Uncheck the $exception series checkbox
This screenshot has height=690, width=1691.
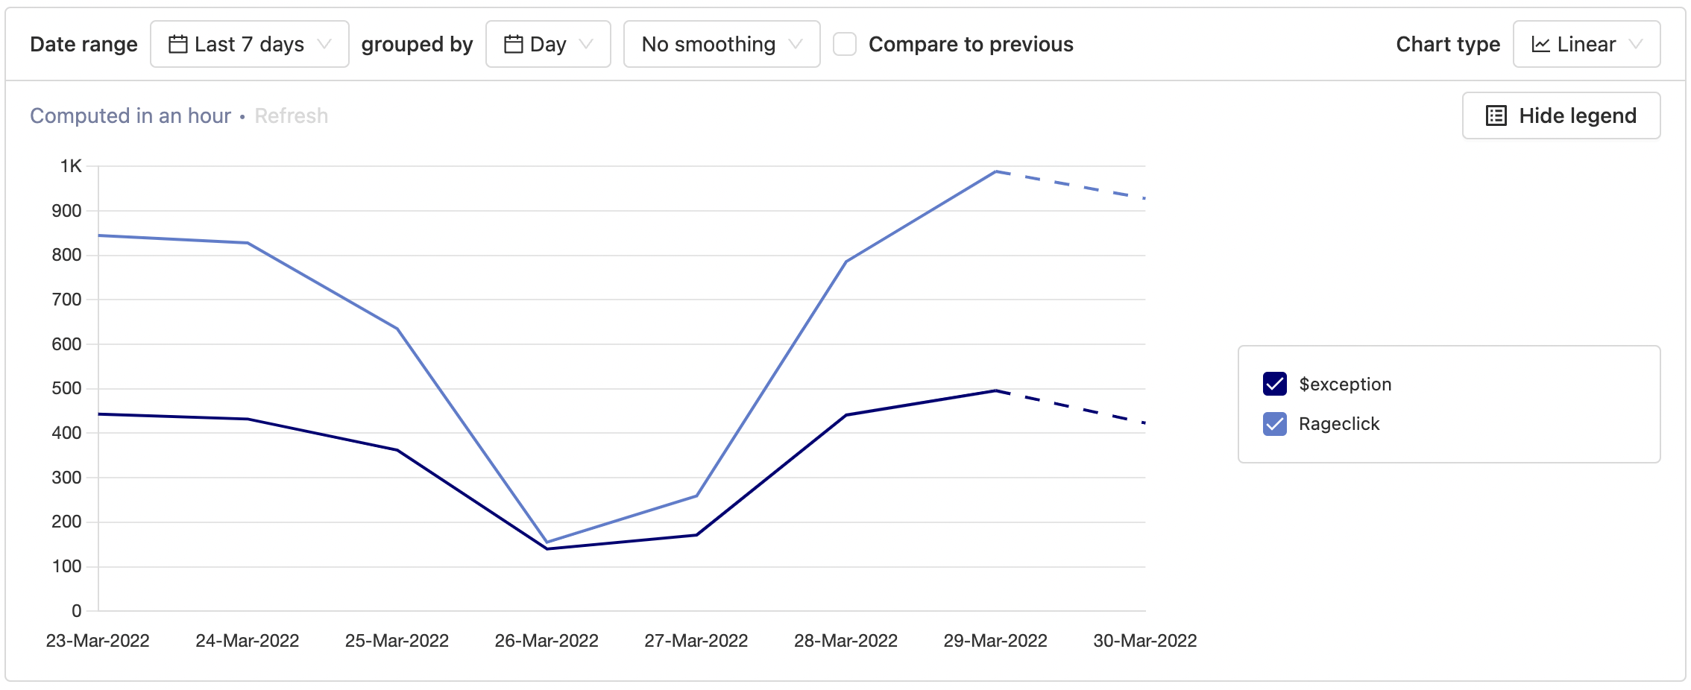1275,384
